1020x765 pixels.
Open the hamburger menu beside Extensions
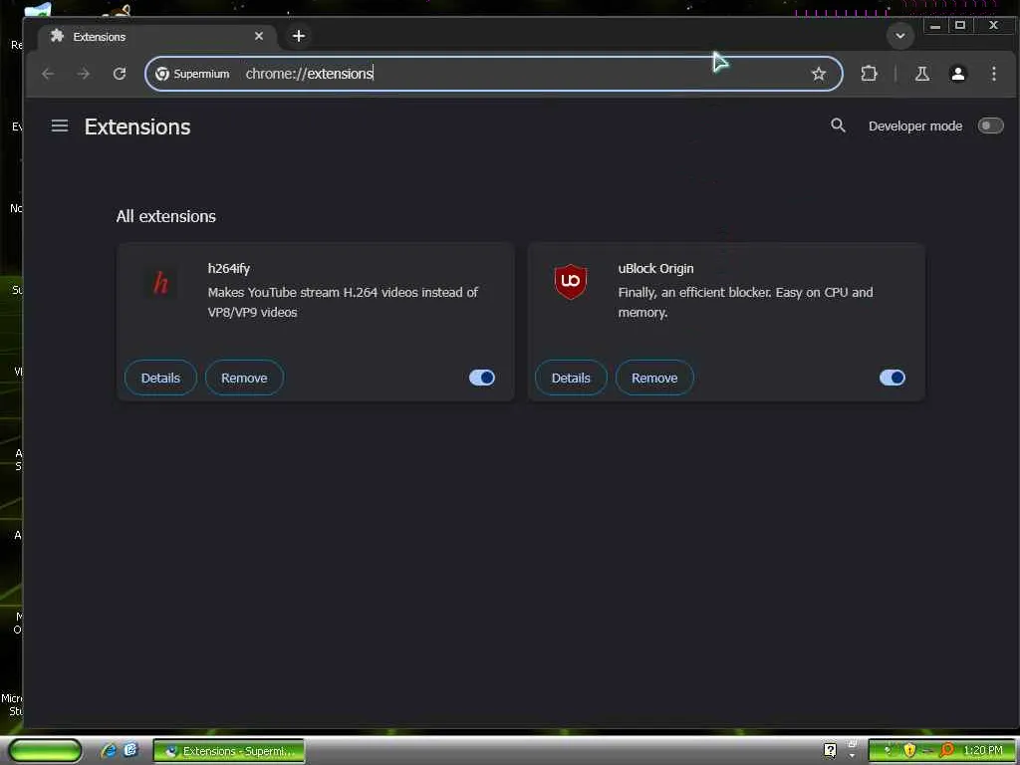click(x=59, y=126)
